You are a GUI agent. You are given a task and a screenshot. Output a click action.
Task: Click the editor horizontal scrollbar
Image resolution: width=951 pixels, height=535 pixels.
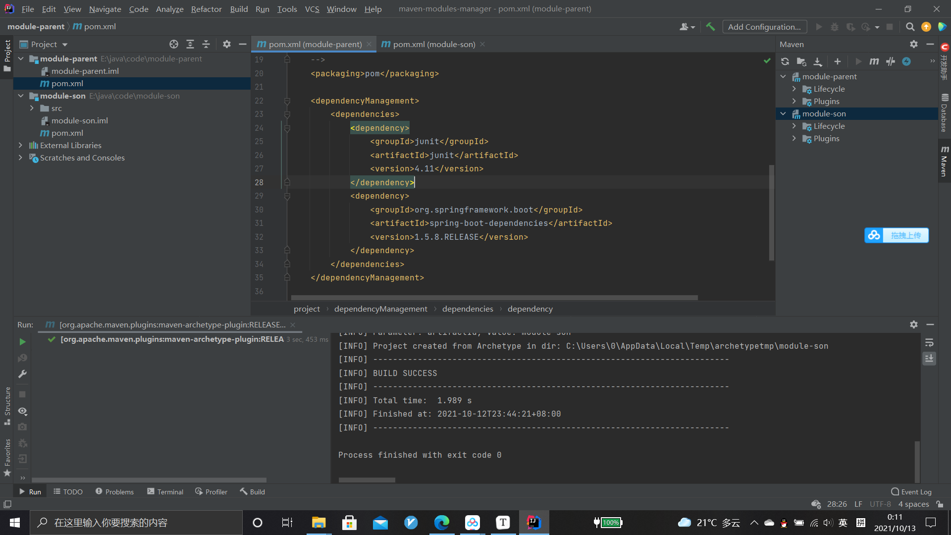pyautogui.click(x=494, y=298)
